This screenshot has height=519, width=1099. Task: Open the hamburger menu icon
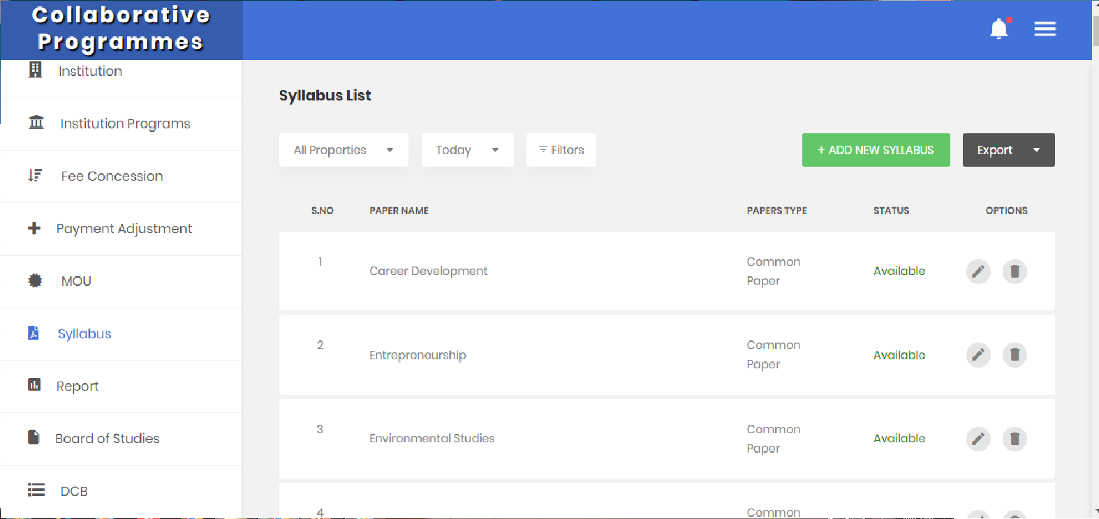click(x=1045, y=29)
